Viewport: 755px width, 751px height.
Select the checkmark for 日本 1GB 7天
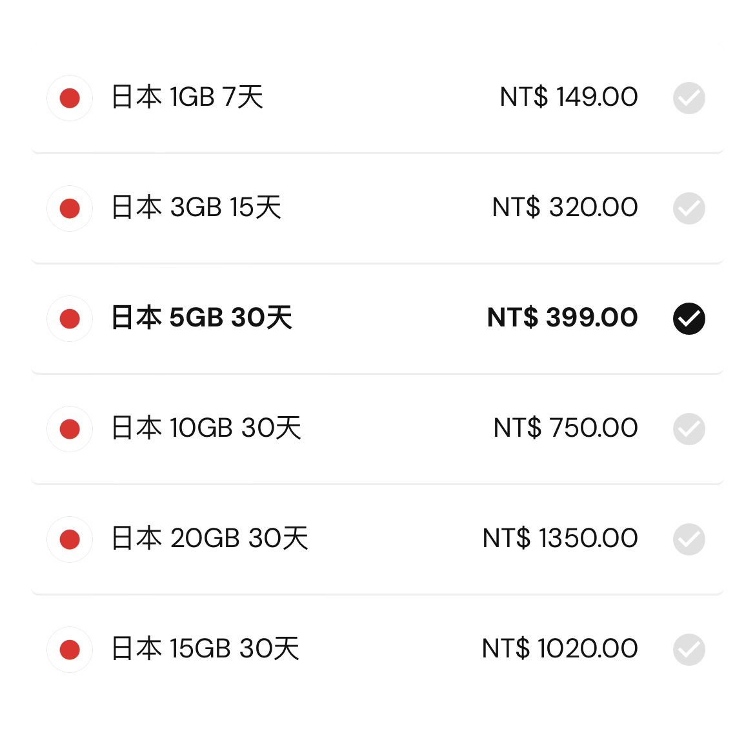pos(689,98)
